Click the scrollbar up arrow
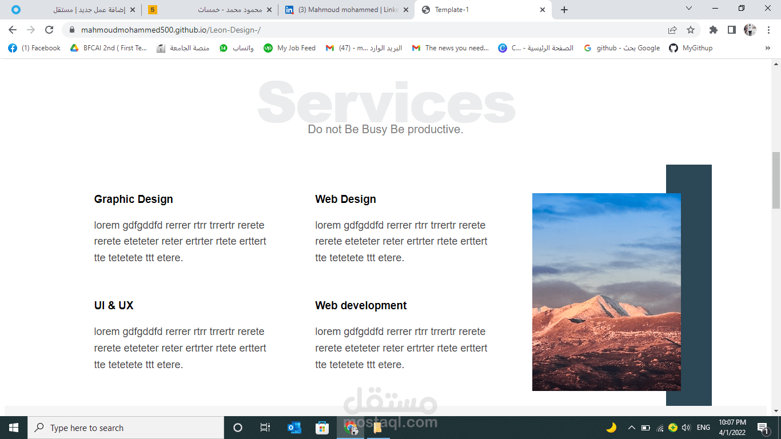Viewport: 781px width, 439px height. pos(776,63)
